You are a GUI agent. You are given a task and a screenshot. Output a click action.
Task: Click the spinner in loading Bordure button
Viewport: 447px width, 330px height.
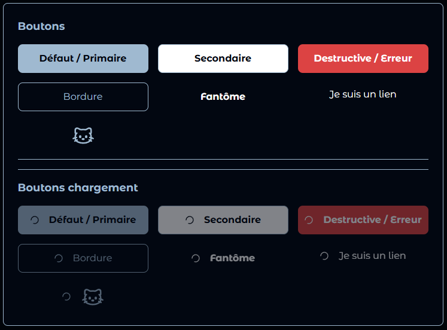tap(59, 258)
